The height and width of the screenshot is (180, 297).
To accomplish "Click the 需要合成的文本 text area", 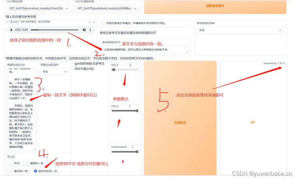I will tap(22, 109).
